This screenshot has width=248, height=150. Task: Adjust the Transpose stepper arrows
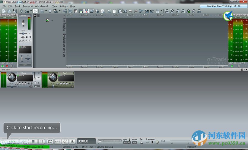152,142
